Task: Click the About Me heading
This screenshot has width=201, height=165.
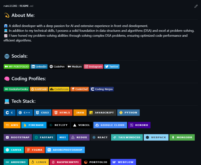Action: (x=23, y=15)
